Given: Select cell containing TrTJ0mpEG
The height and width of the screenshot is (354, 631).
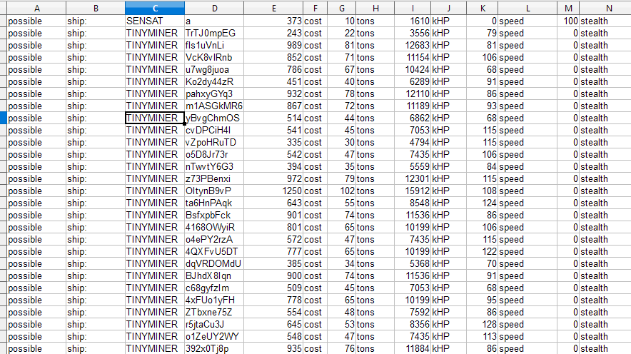Looking at the screenshot, I should tap(214, 33).
